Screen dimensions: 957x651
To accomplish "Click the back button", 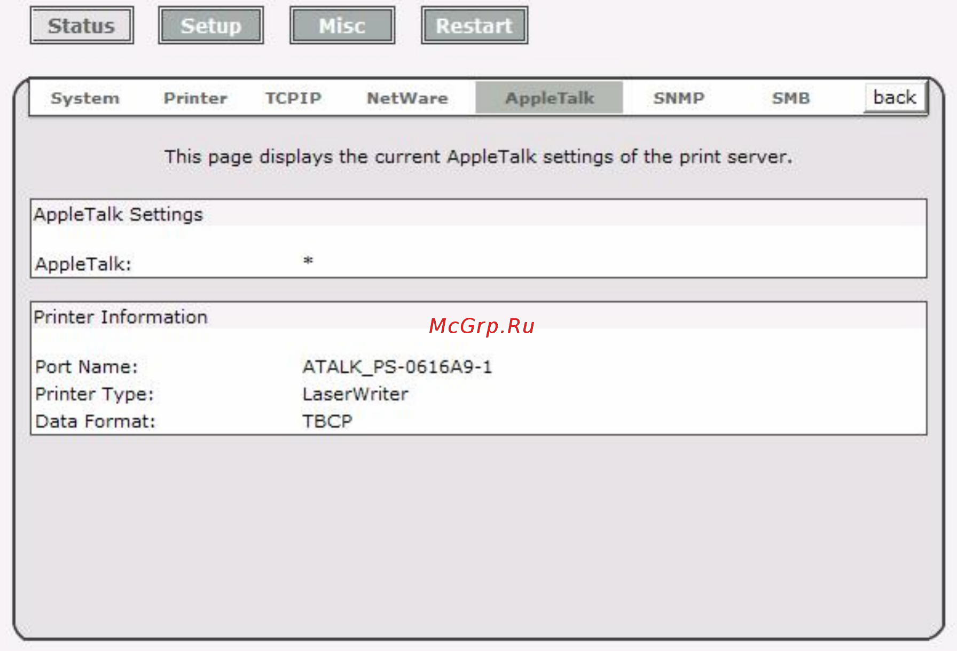I will click(x=895, y=98).
